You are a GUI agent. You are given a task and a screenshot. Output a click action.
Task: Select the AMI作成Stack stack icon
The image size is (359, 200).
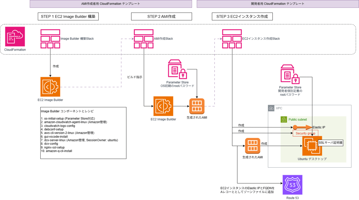(144, 39)
